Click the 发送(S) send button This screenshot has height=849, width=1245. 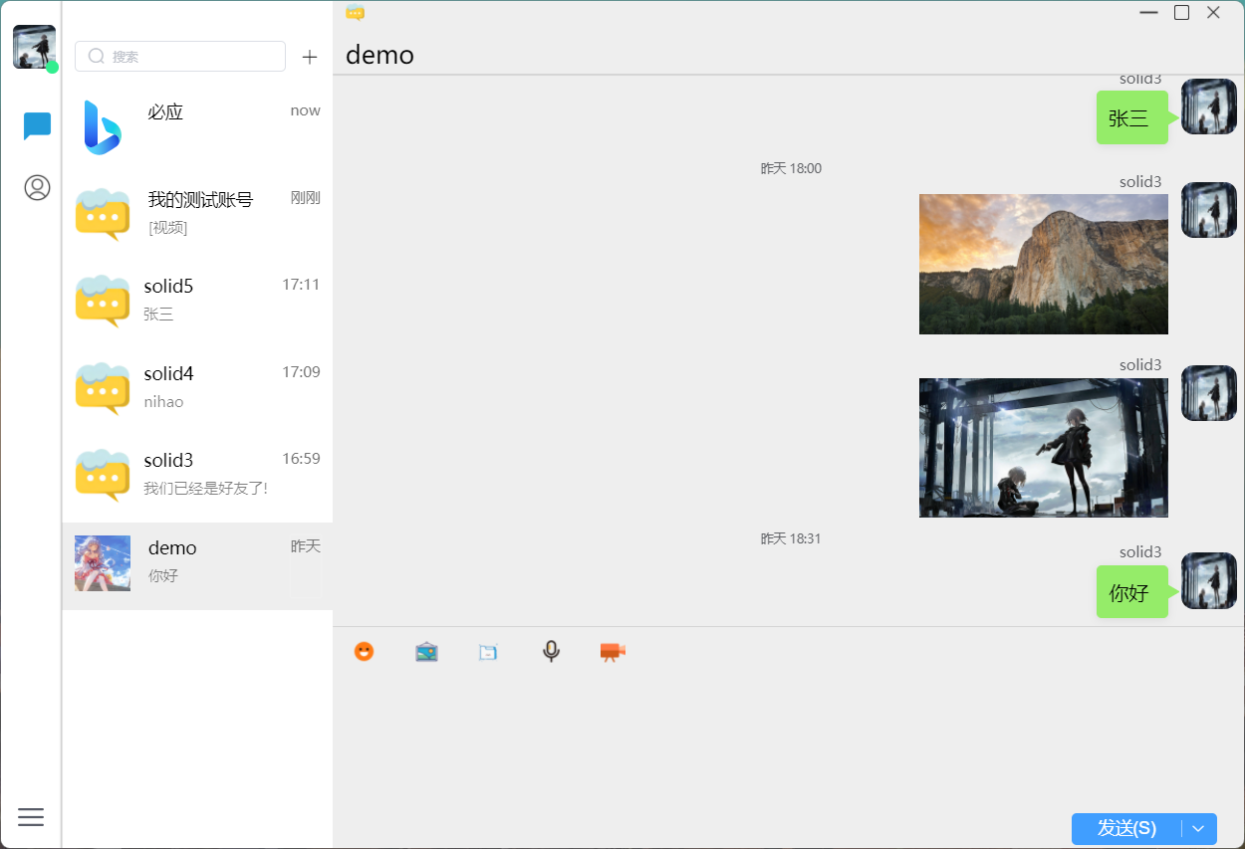[1126, 828]
